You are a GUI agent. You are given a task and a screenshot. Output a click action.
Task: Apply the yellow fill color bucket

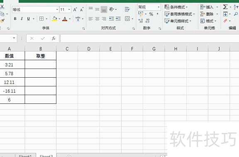pyautogui.click(x=55, y=19)
